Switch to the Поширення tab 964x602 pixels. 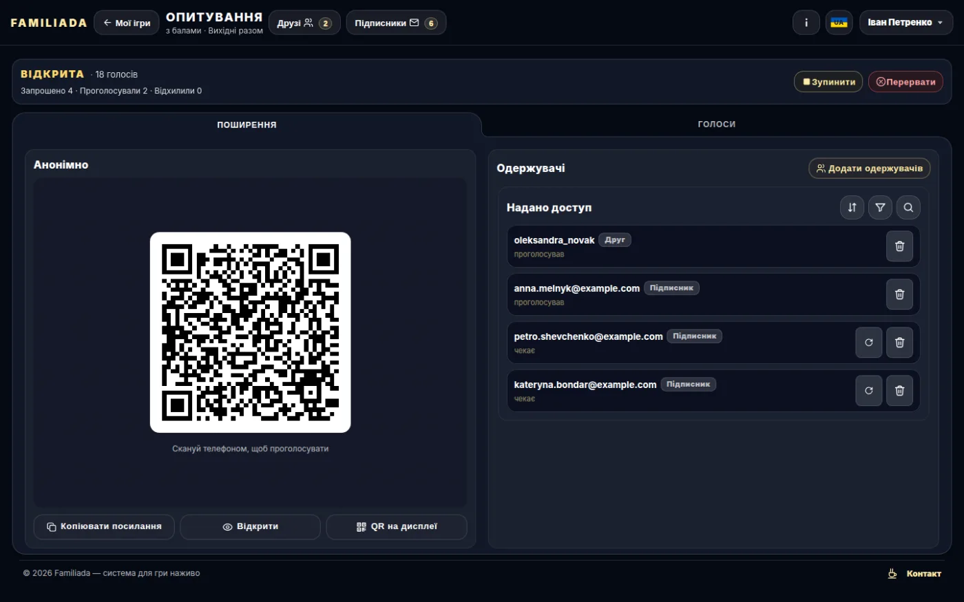point(247,125)
